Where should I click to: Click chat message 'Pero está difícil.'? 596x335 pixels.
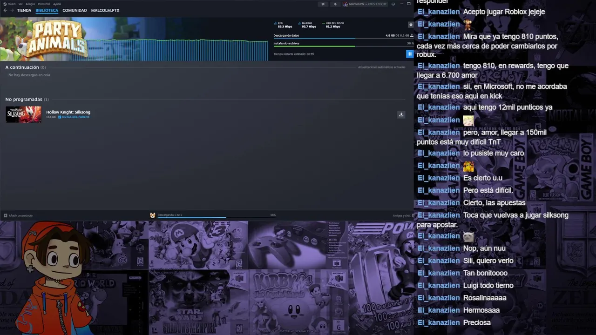point(488,190)
